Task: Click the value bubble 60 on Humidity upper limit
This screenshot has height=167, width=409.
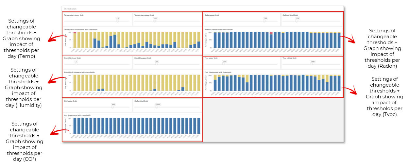Action: coord(157,61)
